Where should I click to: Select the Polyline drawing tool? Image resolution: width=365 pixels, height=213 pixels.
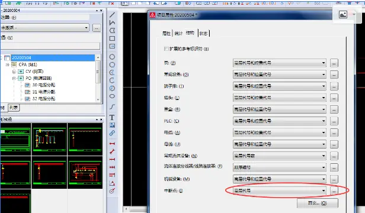pos(112,22)
